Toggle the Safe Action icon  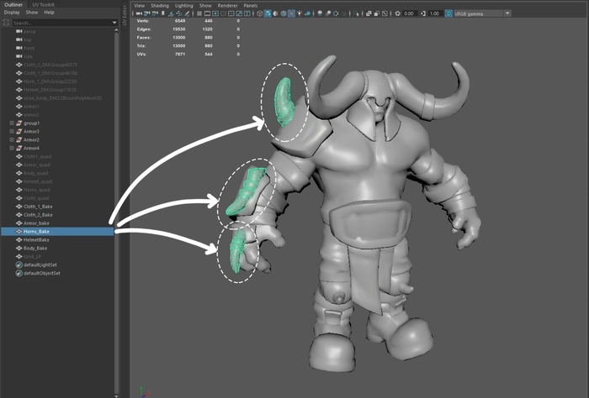239,13
